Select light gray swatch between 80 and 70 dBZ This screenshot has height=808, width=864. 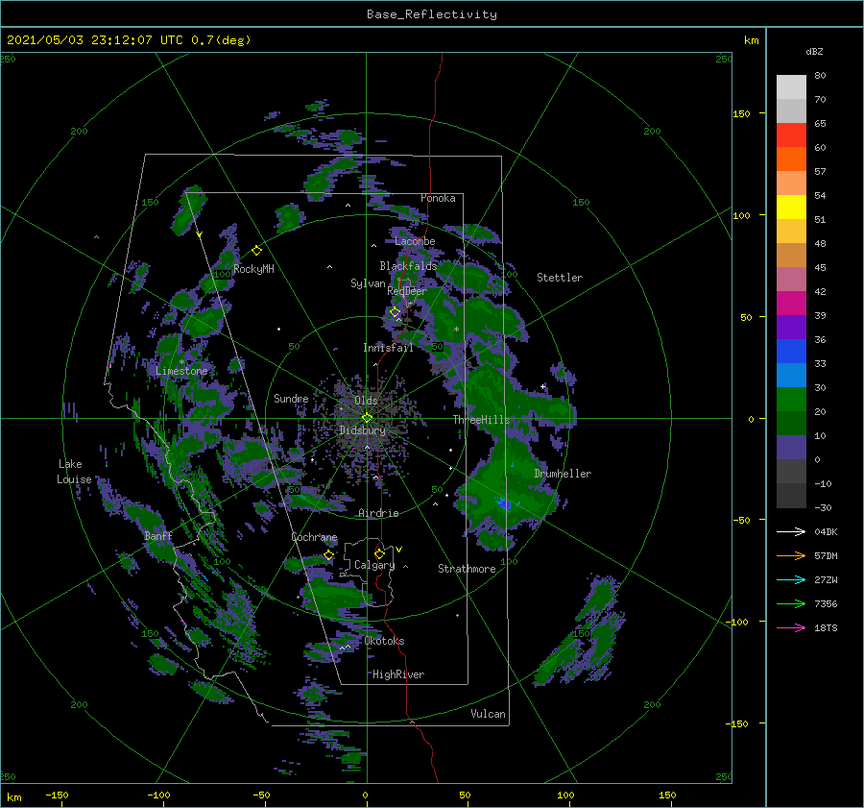point(791,87)
